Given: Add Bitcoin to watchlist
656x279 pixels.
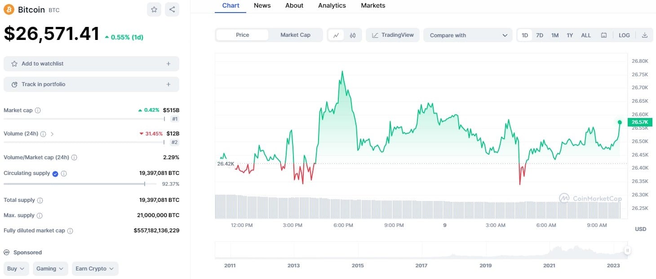Looking at the screenshot, I should point(91,64).
